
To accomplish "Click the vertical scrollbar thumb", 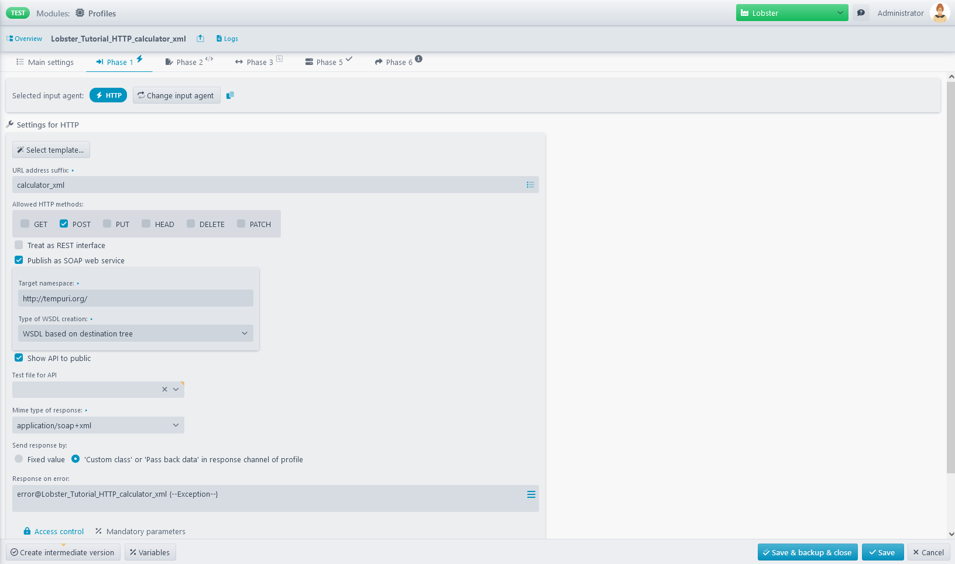I will (x=951, y=278).
